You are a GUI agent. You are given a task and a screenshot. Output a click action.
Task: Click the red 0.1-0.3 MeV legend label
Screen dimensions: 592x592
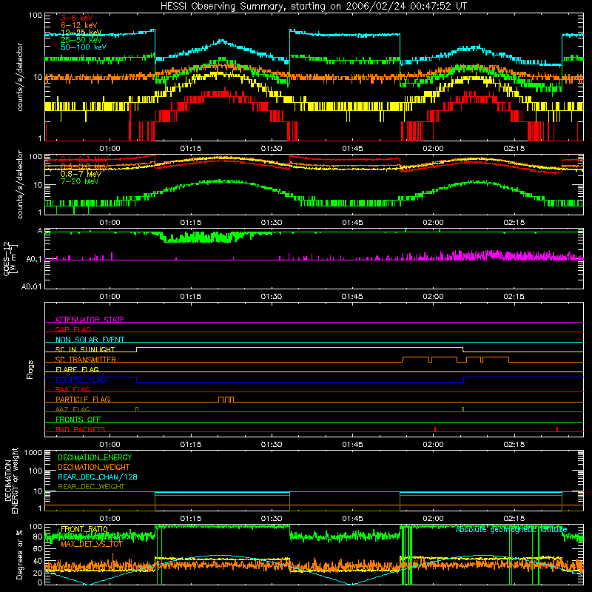tap(84, 159)
